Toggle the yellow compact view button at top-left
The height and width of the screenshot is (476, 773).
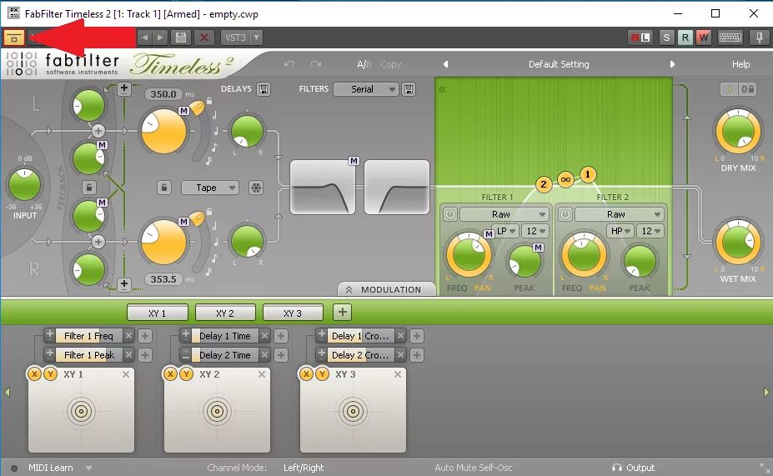pyautogui.click(x=14, y=38)
